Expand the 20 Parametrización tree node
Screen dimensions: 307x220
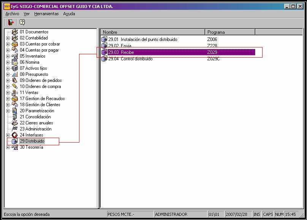click(x=8, y=111)
